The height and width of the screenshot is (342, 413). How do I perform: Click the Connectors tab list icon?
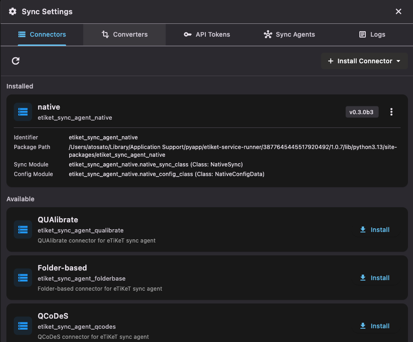click(x=22, y=34)
